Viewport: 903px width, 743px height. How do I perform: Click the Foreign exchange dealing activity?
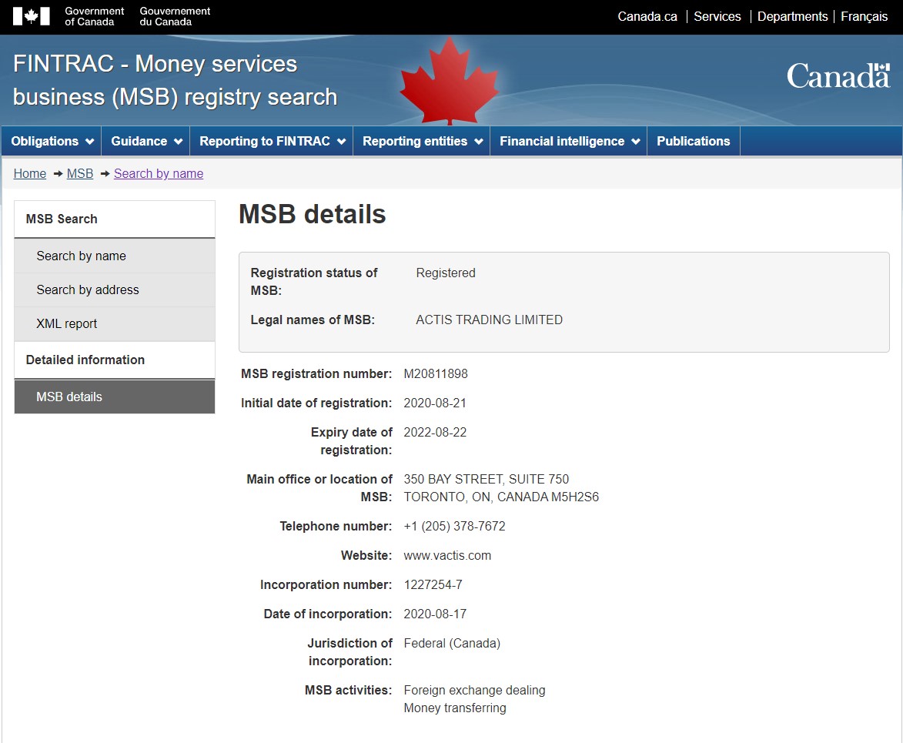(x=474, y=691)
